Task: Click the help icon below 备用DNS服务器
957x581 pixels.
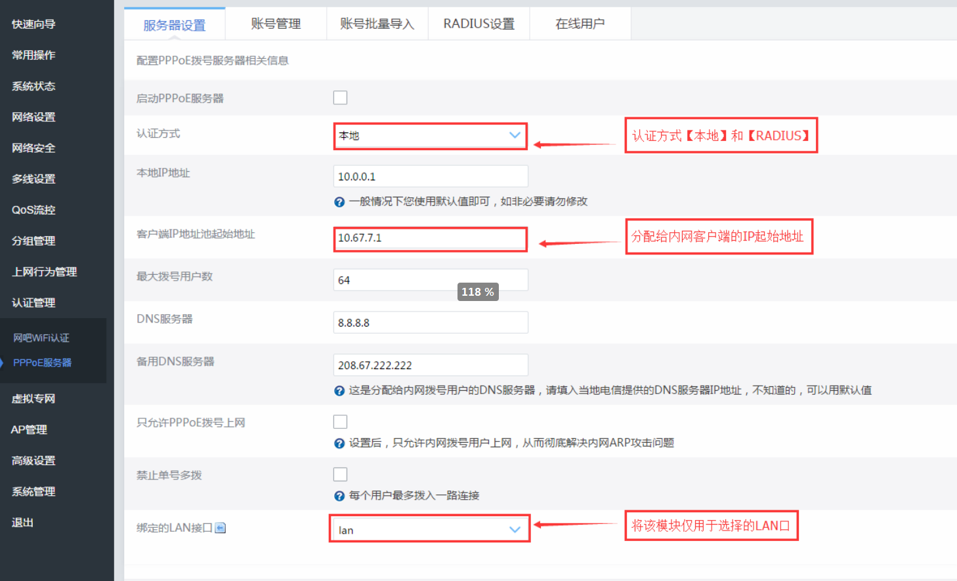Action: coord(339,390)
